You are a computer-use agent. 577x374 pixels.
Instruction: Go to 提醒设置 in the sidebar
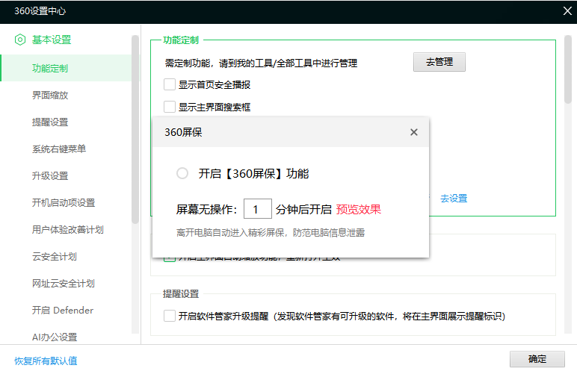[x=50, y=122]
